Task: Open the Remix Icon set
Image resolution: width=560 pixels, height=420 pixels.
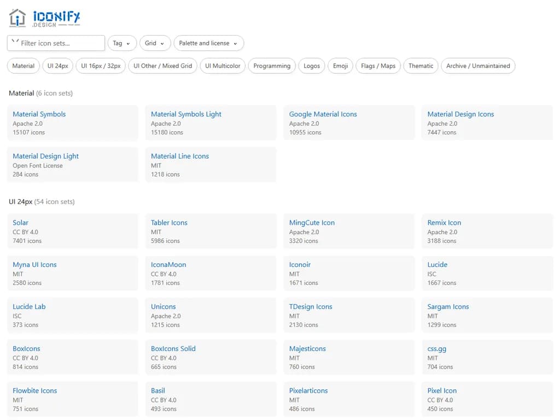Action: tap(444, 223)
